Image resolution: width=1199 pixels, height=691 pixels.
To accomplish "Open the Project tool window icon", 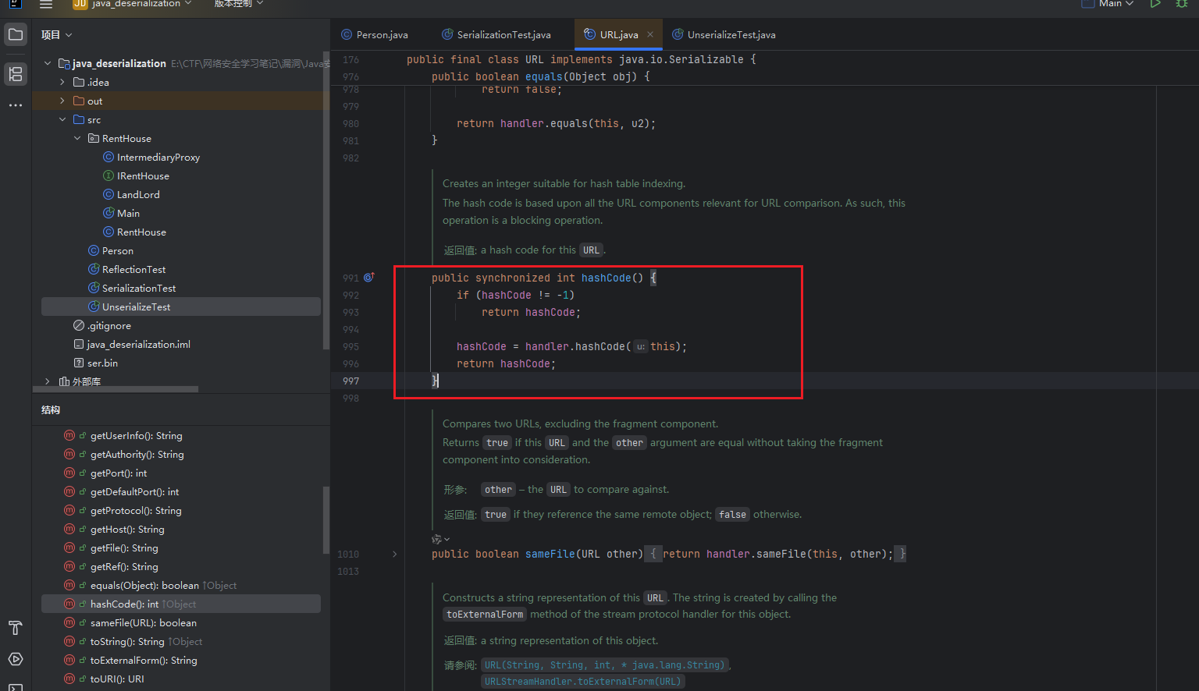I will [16, 35].
